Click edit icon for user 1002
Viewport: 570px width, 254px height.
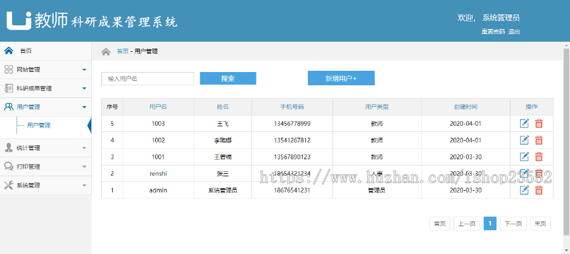coord(524,140)
